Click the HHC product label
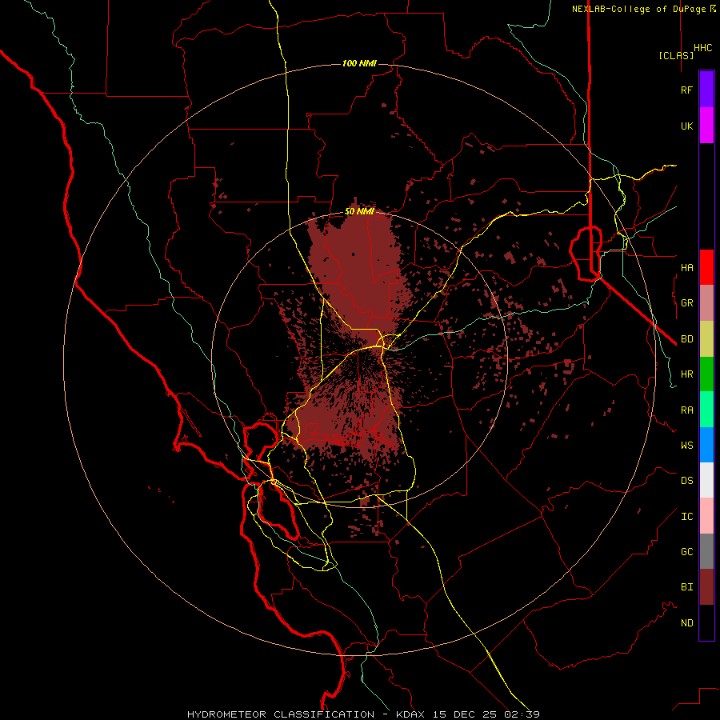The width and height of the screenshot is (720, 720). [x=702, y=48]
